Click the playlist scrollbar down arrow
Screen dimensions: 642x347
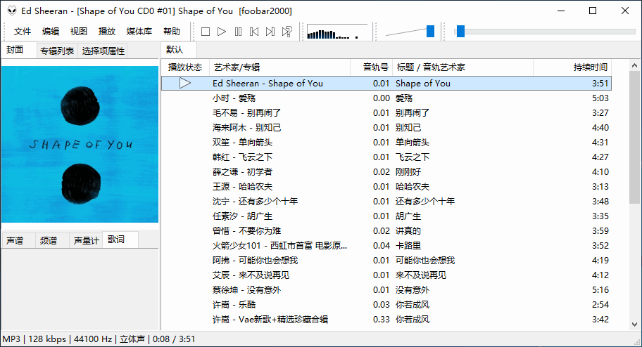[x=634, y=325]
